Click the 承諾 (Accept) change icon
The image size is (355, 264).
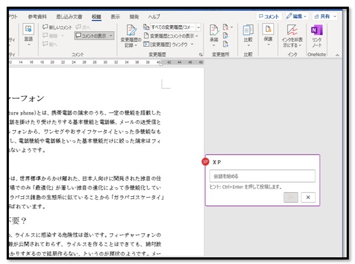(x=214, y=31)
